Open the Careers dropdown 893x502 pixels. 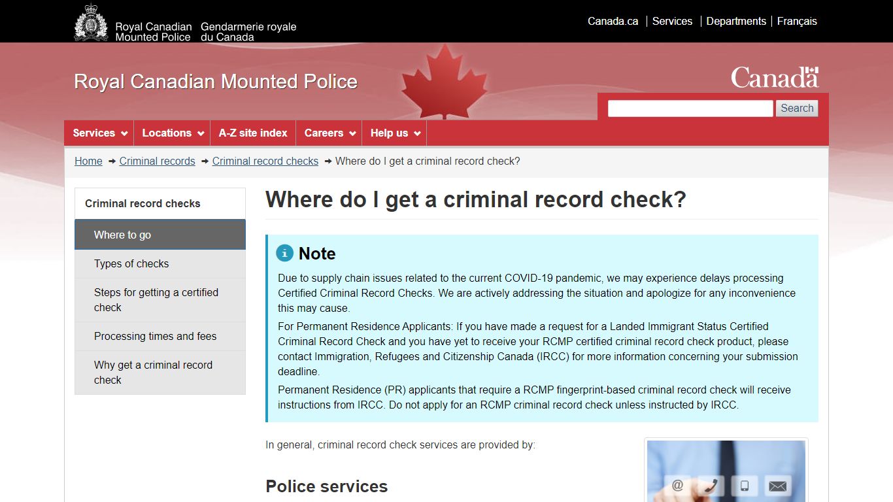click(329, 133)
